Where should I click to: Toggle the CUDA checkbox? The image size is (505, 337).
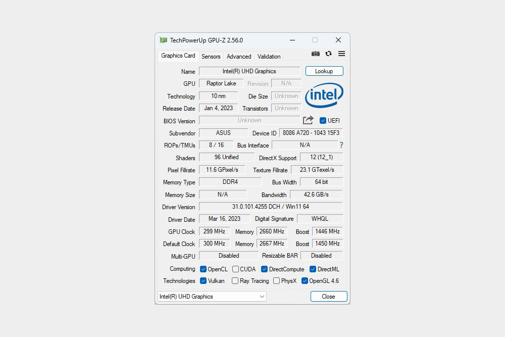(x=235, y=269)
